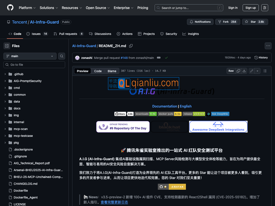Download the raw file

point(244,71)
